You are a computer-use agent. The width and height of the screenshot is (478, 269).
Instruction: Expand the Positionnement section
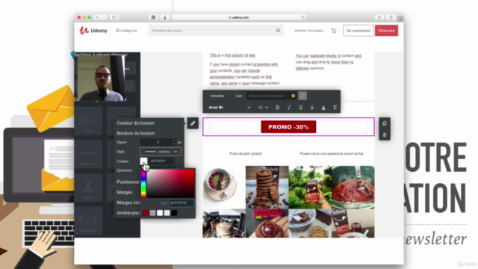pyautogui.click(x=128, y=182)
